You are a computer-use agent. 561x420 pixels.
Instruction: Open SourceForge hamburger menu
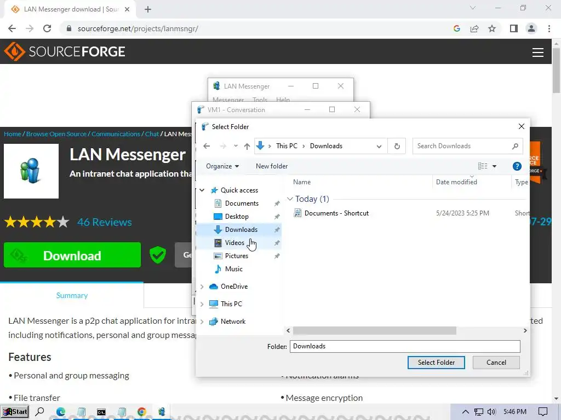point(538,52)
